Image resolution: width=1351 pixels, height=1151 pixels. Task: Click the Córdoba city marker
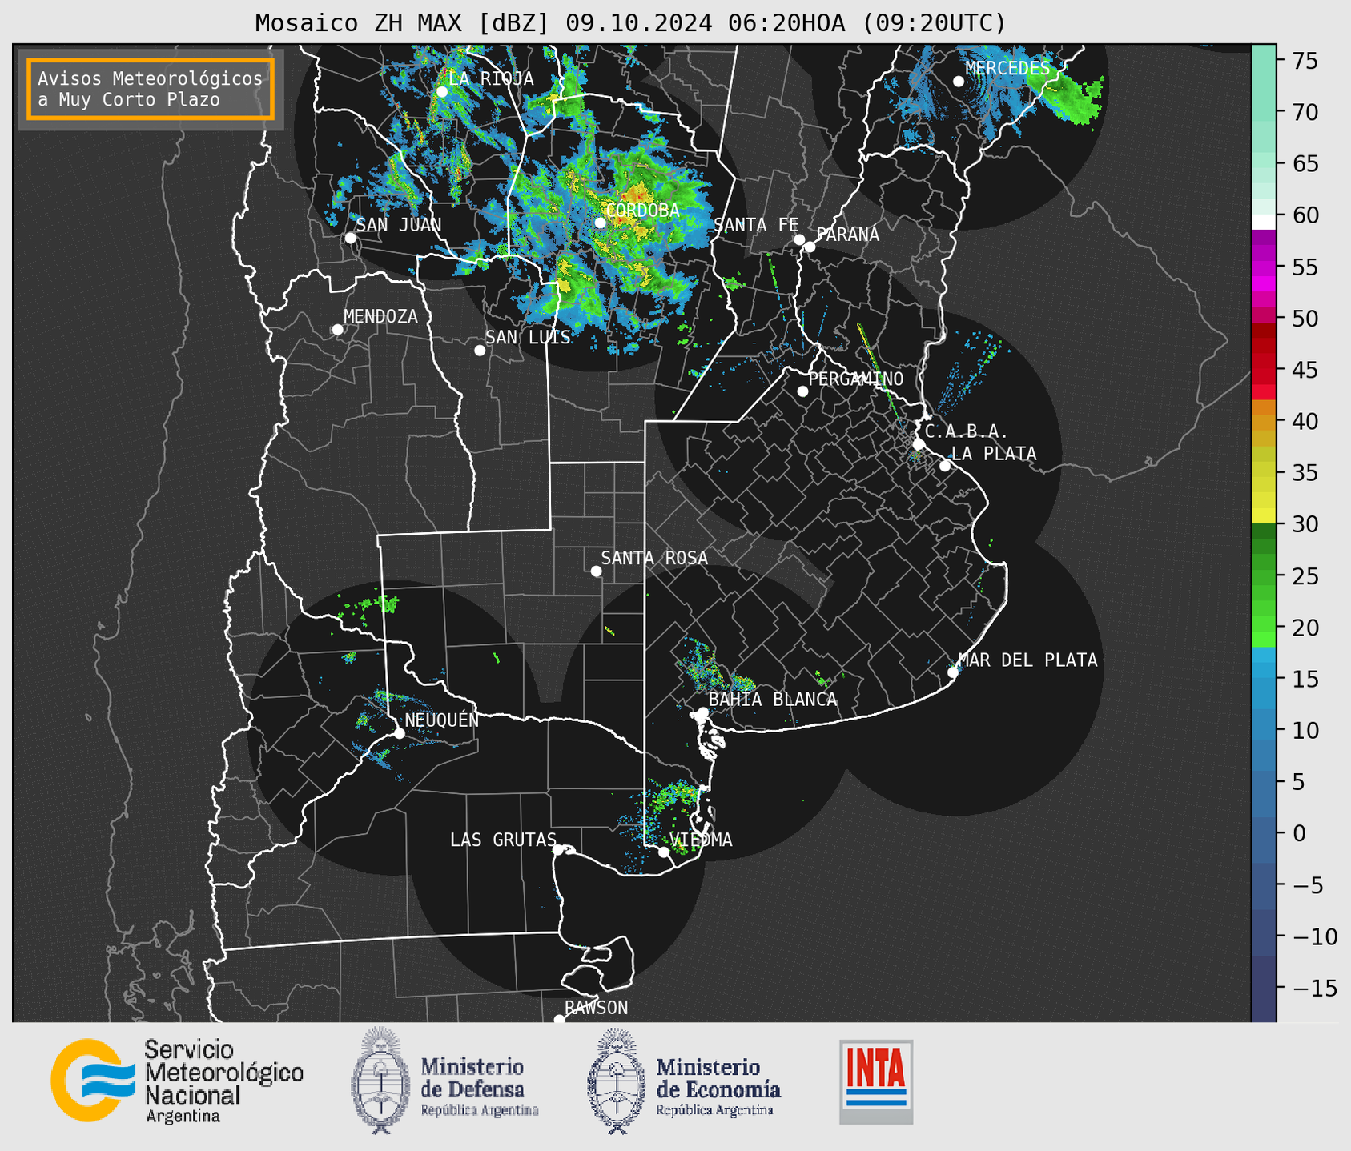(x=600, y=223)
